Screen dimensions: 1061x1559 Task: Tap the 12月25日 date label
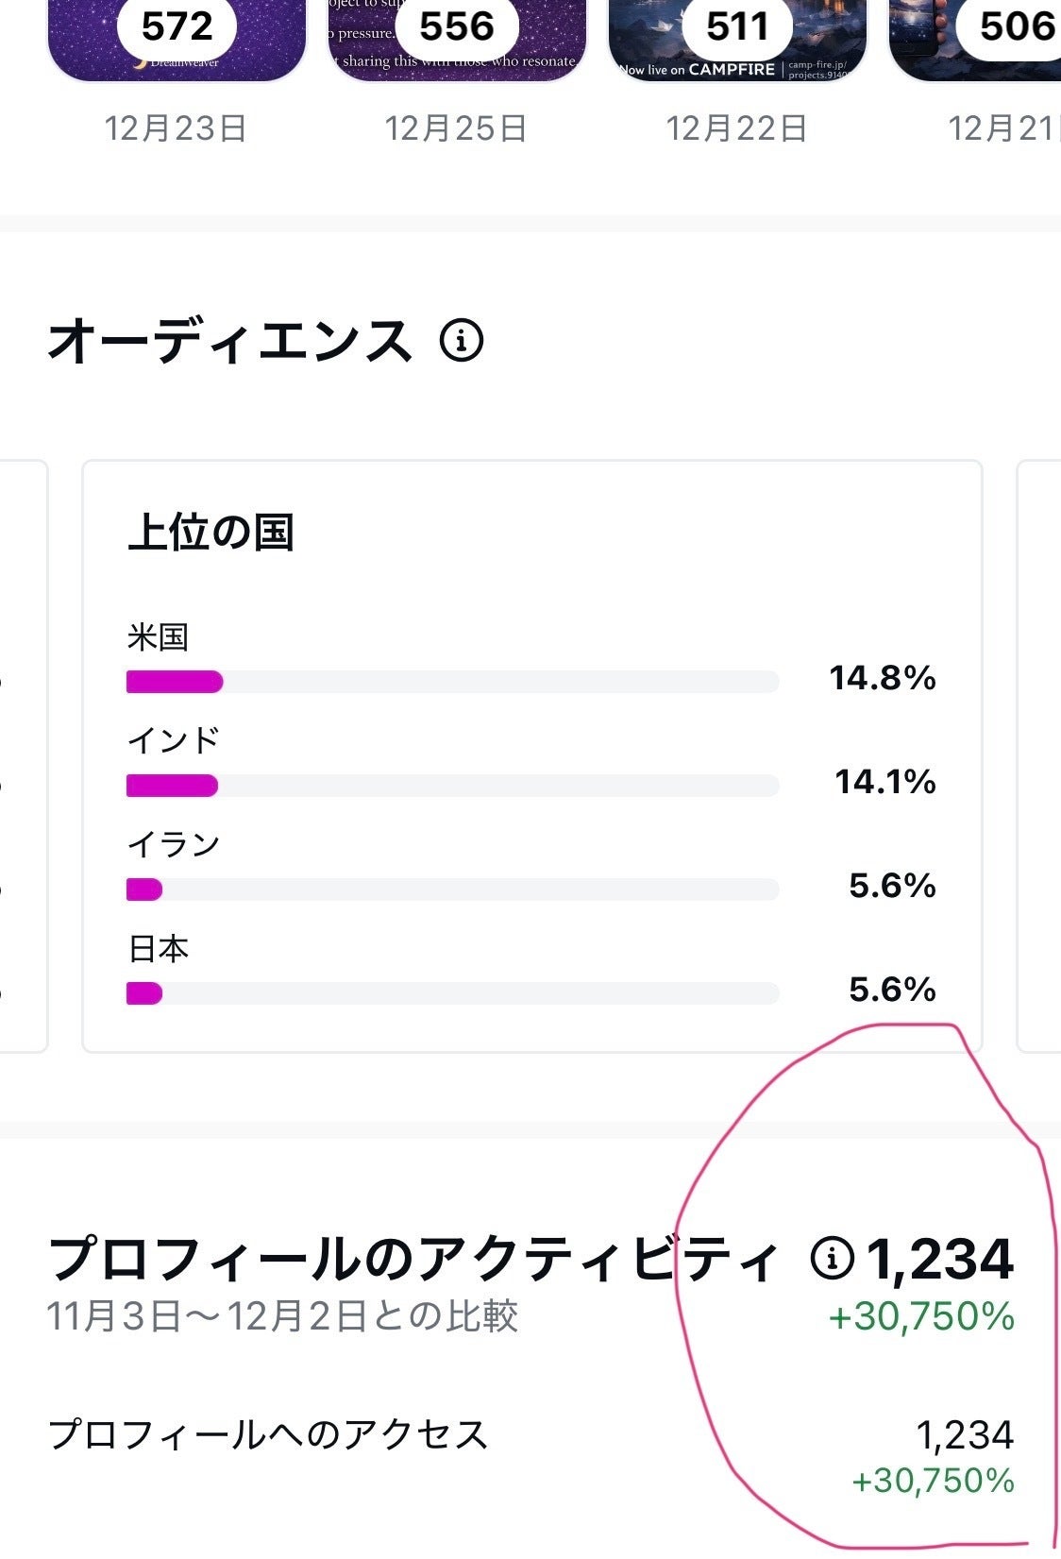pos(456,128)
